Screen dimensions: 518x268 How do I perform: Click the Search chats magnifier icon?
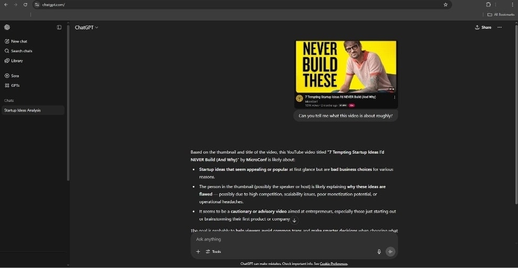pyautogui.click(x=7, y=51)
